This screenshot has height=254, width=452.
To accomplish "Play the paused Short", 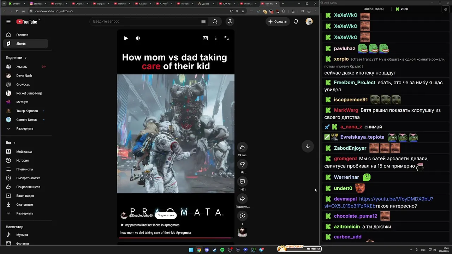I will [126, 38].
